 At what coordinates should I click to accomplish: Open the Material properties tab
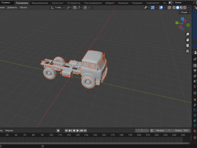click(195, 131)
